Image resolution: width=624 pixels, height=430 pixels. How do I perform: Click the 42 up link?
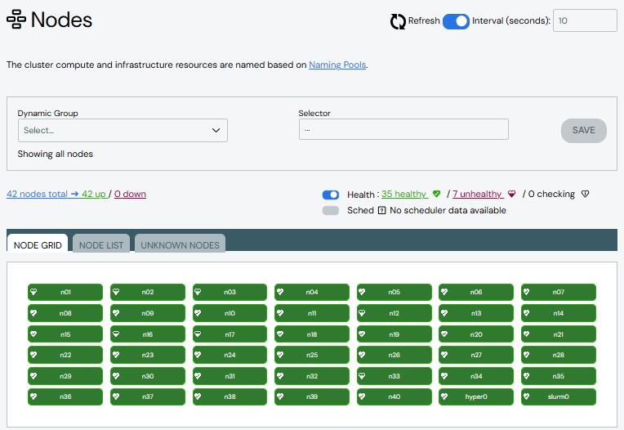[x=94, y=194]
